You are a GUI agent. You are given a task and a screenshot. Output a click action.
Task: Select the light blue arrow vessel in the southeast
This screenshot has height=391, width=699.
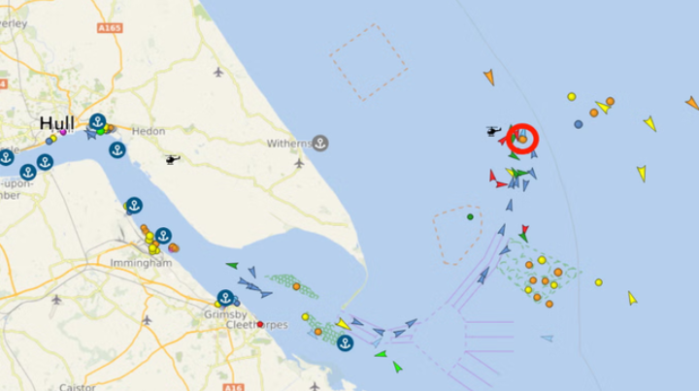[x=548, y=339]
